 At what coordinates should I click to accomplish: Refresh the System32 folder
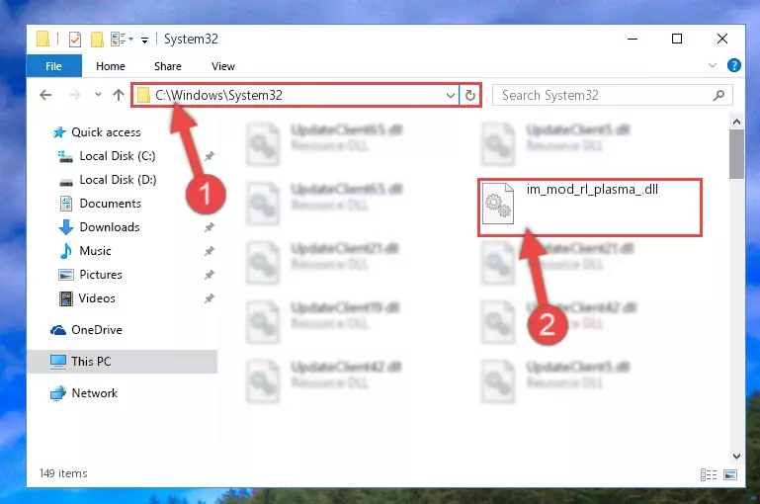pyautogui.click(x=470, y=96)
